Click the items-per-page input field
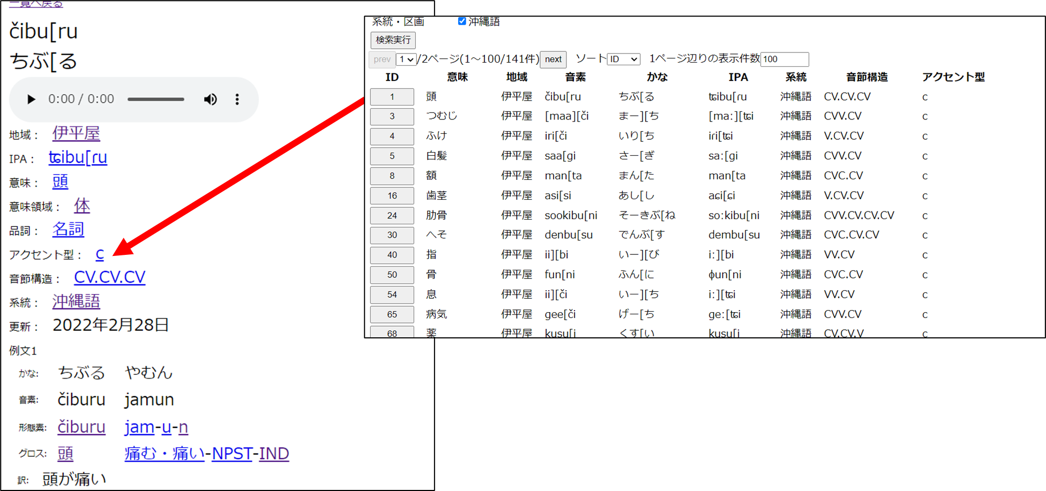 (x=784, y=59)
